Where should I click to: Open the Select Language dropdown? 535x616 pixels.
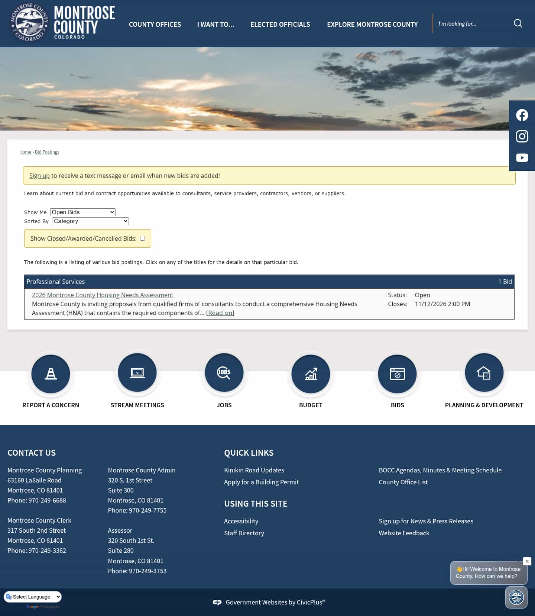point(33,597)
